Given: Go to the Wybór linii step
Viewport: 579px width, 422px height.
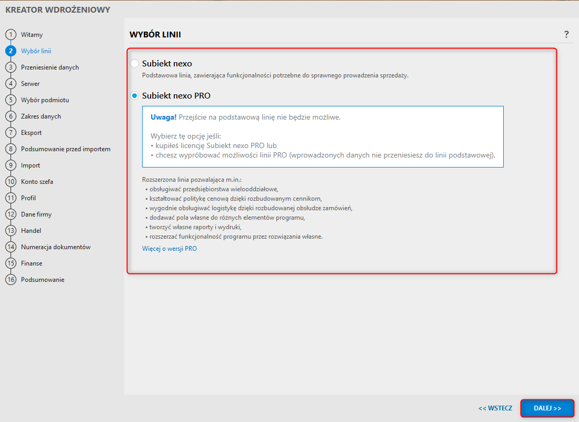Looking at the screenshot, I should point(36,51).
